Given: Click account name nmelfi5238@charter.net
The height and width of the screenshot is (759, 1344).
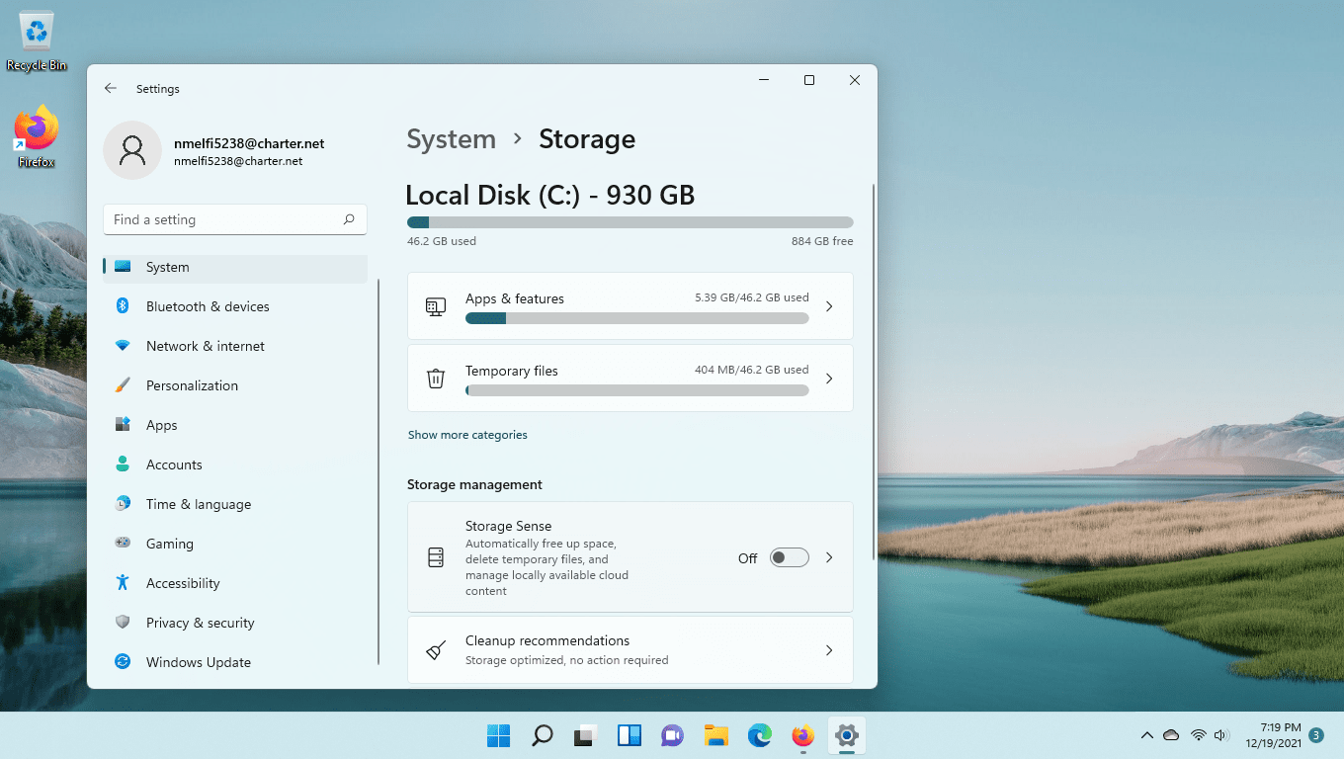Looking at the screenshot, I should pos(249,143).
